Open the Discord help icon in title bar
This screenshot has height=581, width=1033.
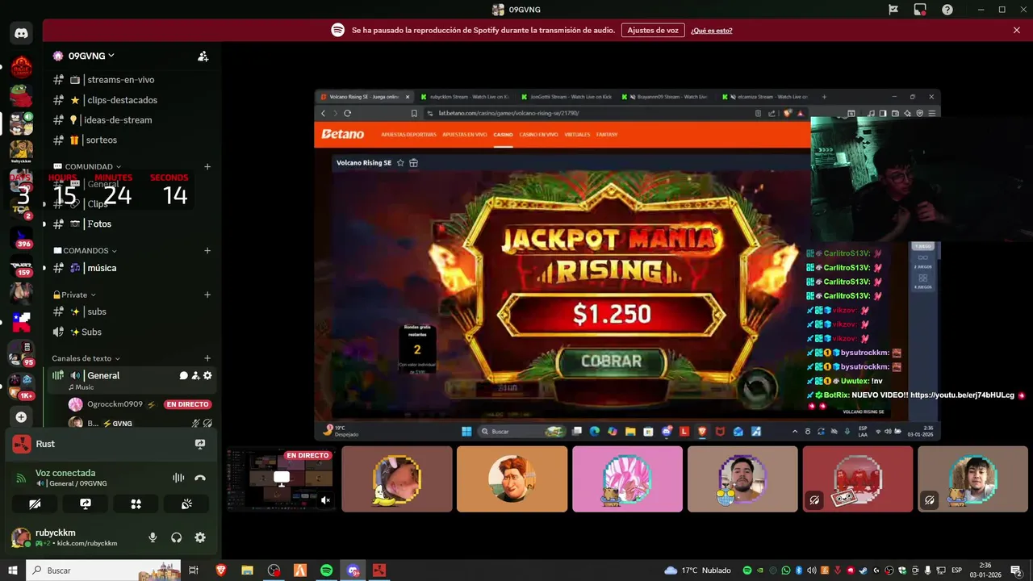tap(947, 10)
